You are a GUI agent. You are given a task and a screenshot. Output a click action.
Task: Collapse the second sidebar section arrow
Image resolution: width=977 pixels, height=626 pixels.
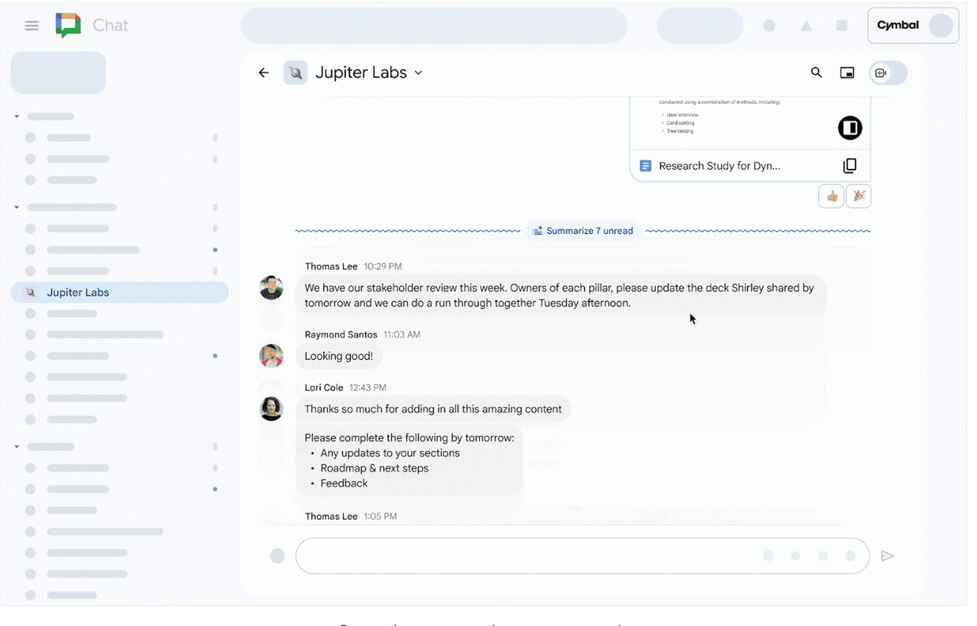17,207
